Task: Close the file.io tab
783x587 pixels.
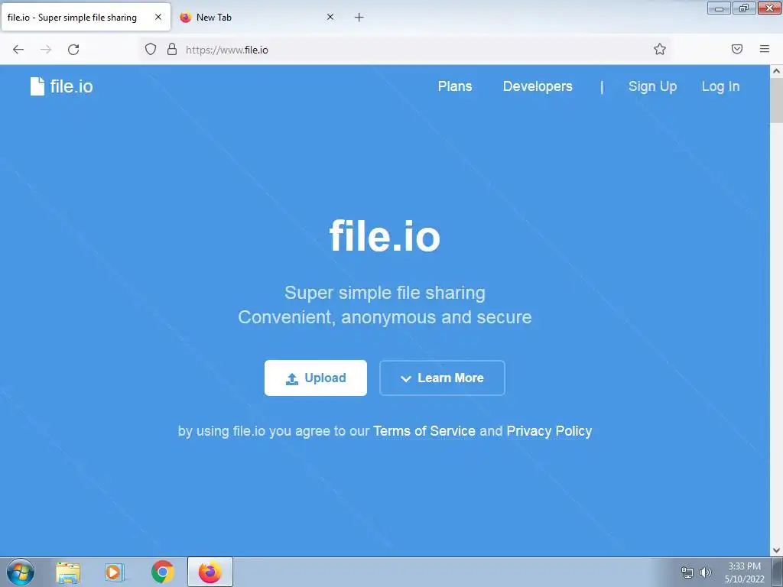Action: click(158, 17)
